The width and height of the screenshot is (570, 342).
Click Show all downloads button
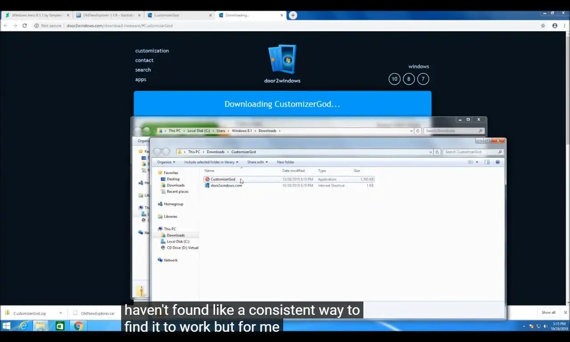tap(548, 313)
